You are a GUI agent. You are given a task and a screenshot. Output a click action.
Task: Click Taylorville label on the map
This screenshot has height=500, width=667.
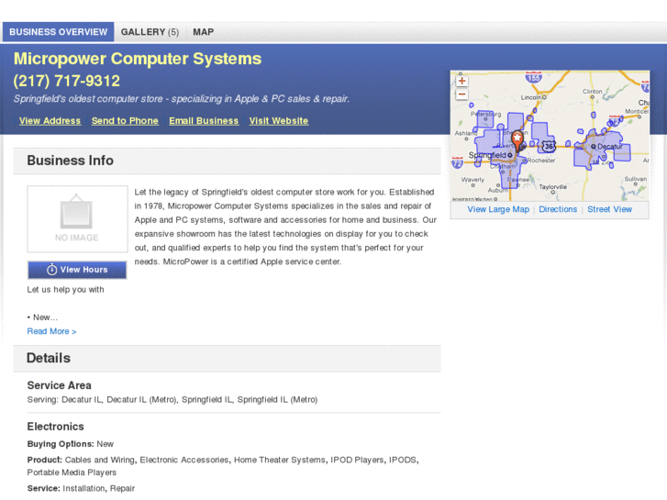[x=552, y=187]
